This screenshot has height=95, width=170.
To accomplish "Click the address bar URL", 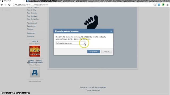I will coord(31,5).
